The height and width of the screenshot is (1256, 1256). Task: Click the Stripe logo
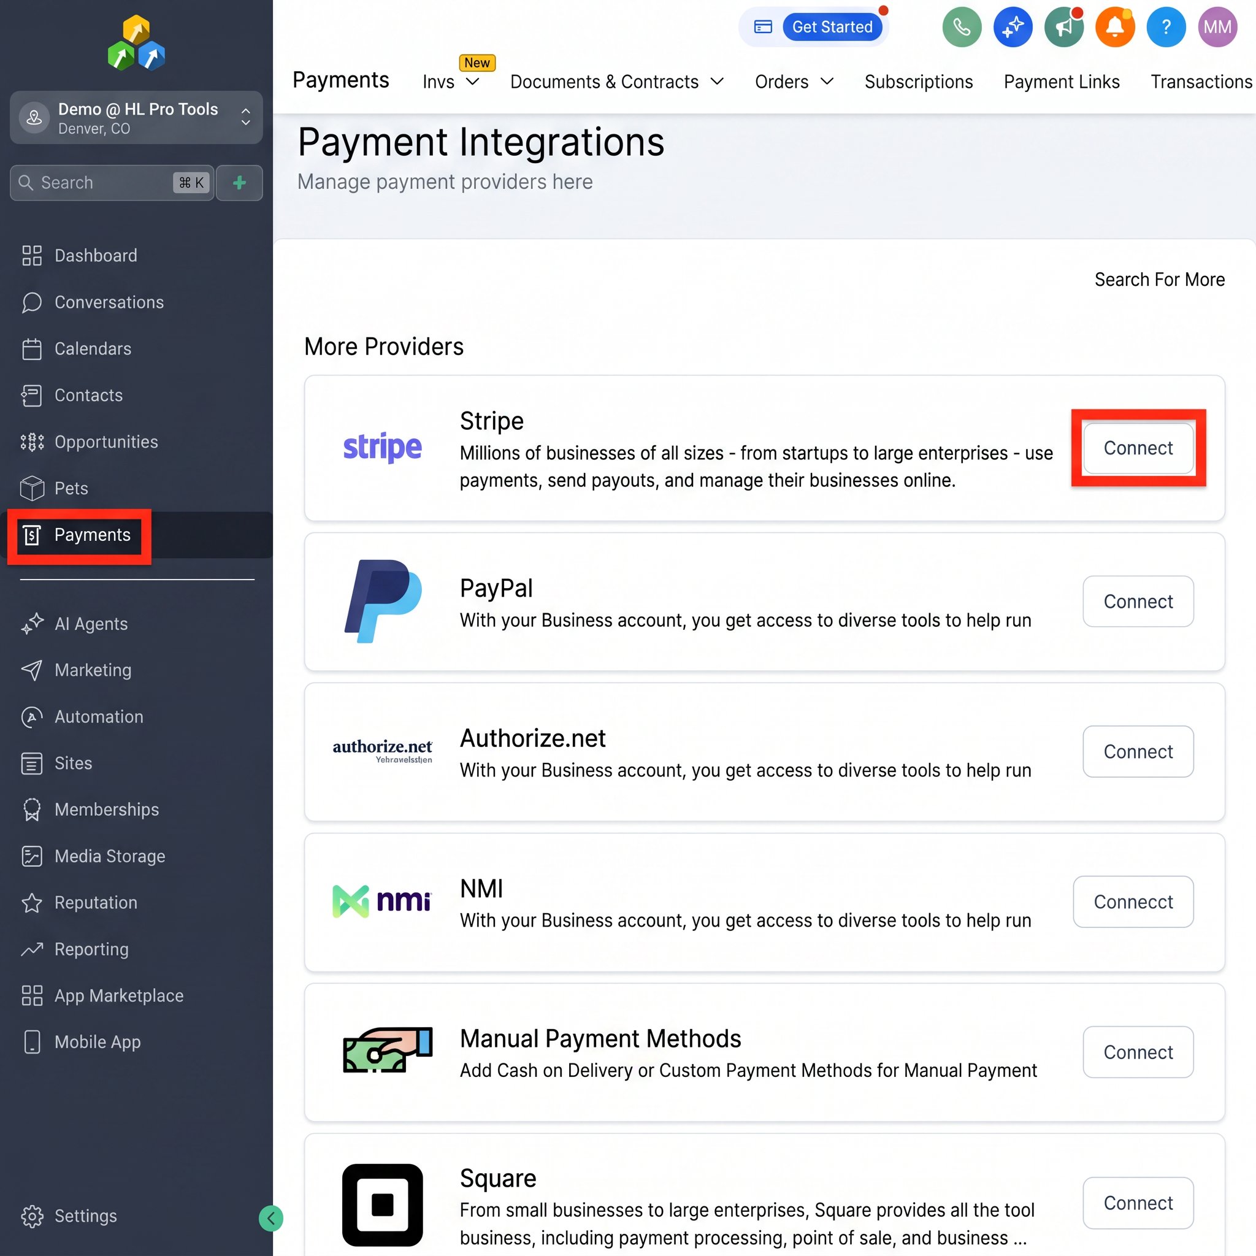[382, 447]
